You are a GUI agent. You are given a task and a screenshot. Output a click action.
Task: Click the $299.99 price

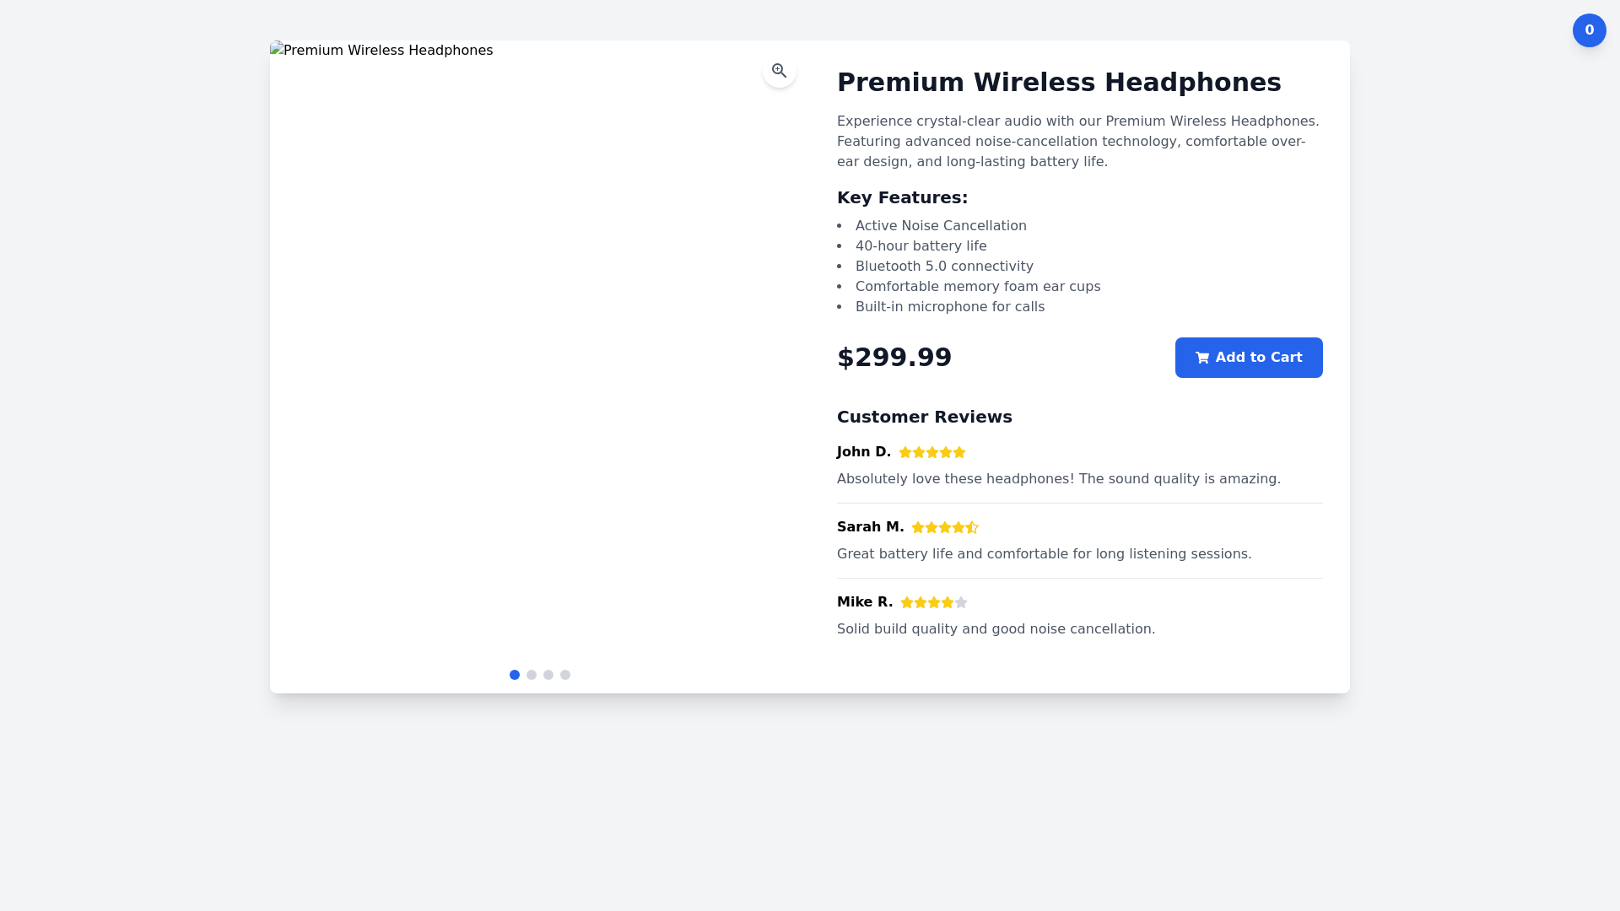tap(894, 358)
